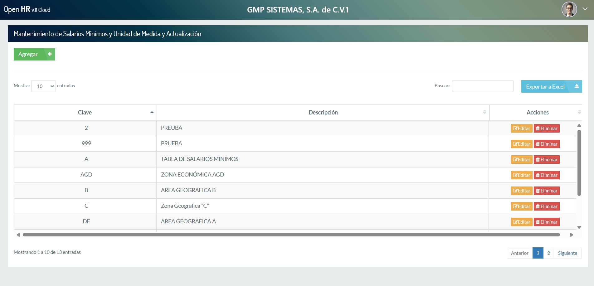
Task: Go to pagination page 2
Action: 548,253
